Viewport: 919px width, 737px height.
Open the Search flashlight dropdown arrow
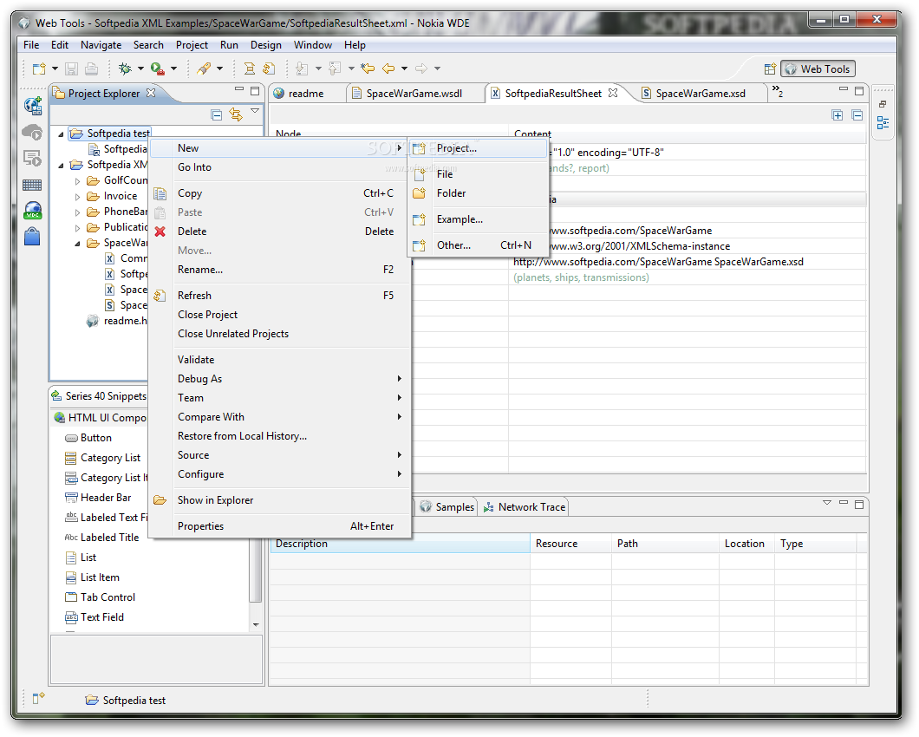220,68
